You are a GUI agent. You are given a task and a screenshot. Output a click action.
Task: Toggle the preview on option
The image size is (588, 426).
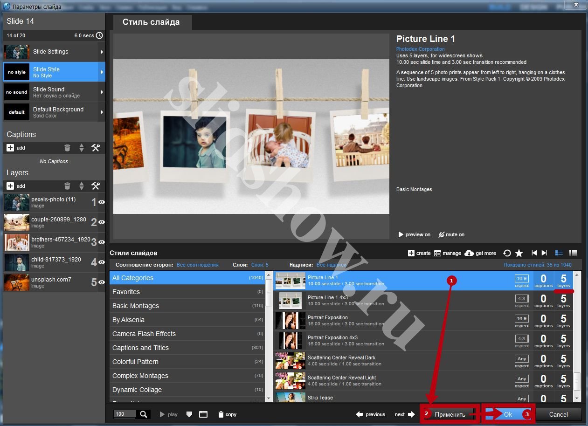pos(414,234)
